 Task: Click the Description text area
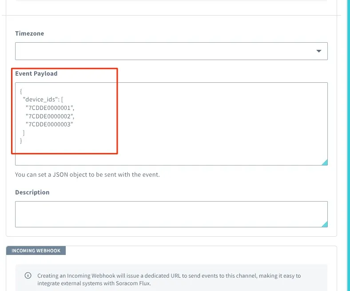(x=171, y=214)
